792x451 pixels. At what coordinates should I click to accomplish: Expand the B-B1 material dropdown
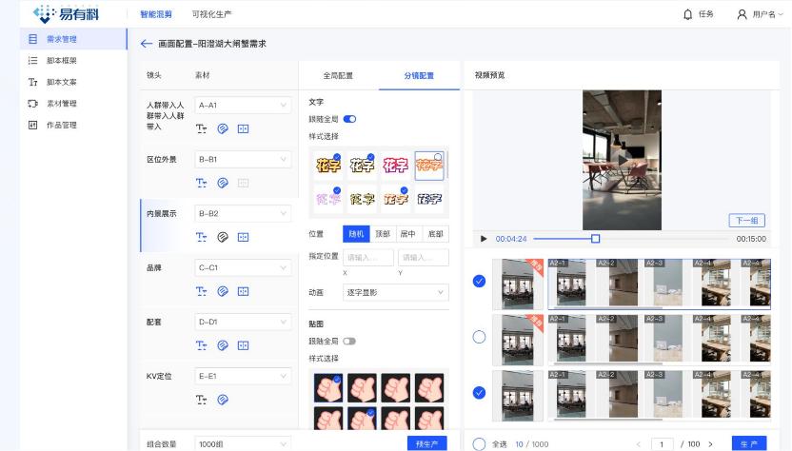243,159
